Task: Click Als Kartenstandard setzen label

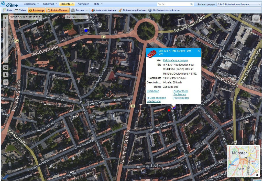Action: pyautogui.click(x=166, y=10)
